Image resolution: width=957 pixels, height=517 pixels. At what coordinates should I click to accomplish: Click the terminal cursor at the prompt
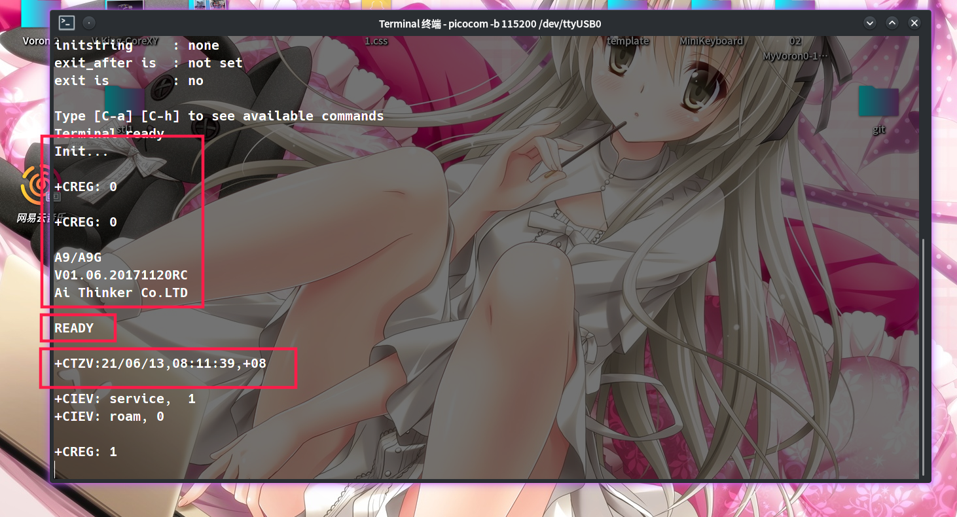point(56,469)
